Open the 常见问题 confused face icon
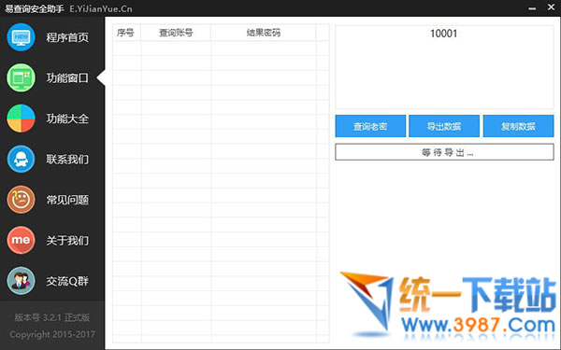Image resolution: width=561 pixels, height=350 pixels. [21, 200]
